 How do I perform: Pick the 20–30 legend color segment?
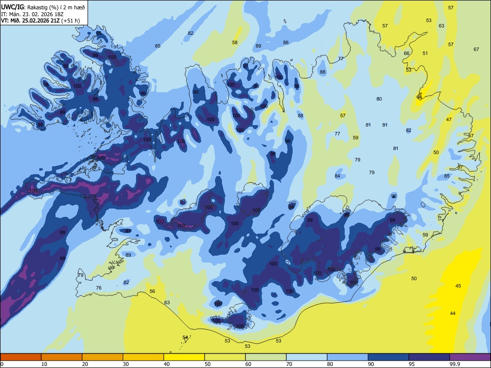103,357
